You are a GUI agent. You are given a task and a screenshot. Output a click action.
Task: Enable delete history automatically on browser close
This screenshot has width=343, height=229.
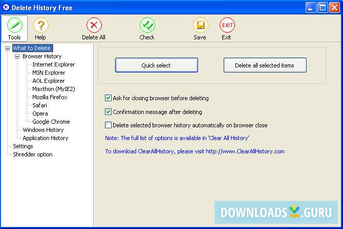click(108, 125)
